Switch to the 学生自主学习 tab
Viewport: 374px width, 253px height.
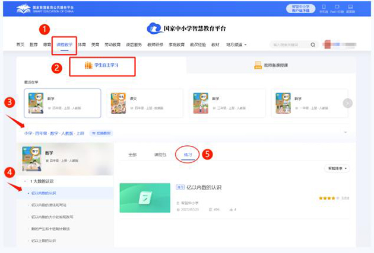[102, 65]
